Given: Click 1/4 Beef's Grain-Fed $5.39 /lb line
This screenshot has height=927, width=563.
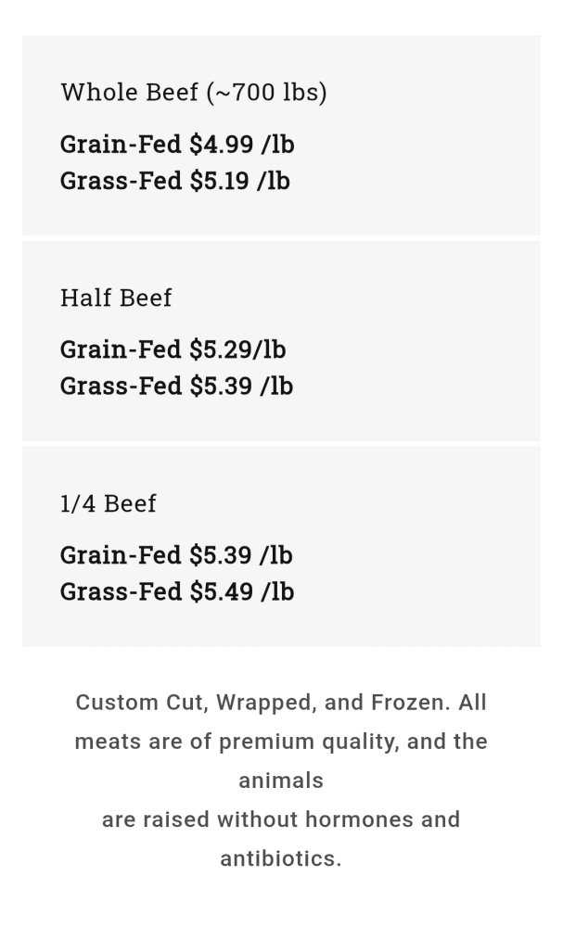Looking at the screenshot, I should (x=176, y=555).
